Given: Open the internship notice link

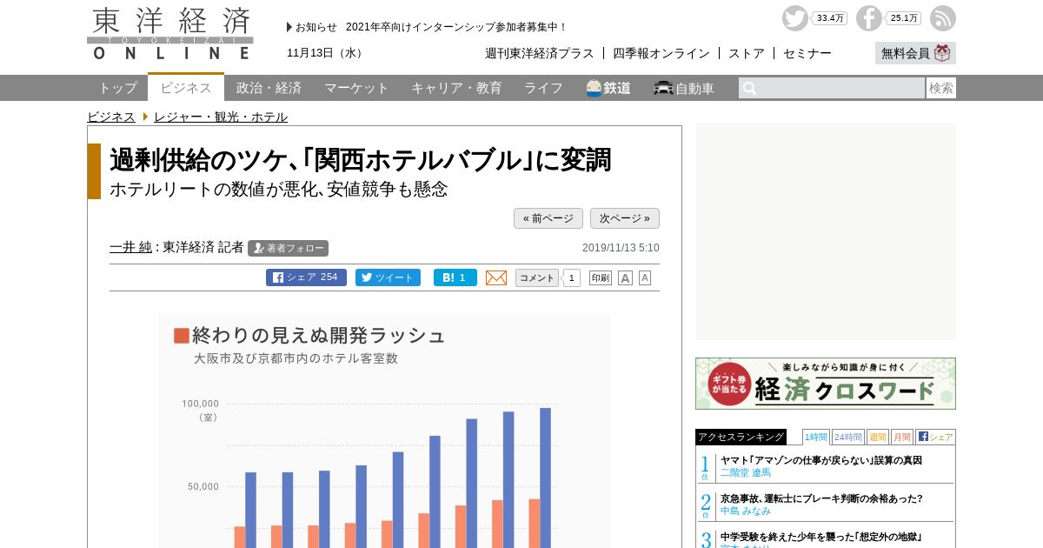Looking at the screenshot, I should (456, 27).
